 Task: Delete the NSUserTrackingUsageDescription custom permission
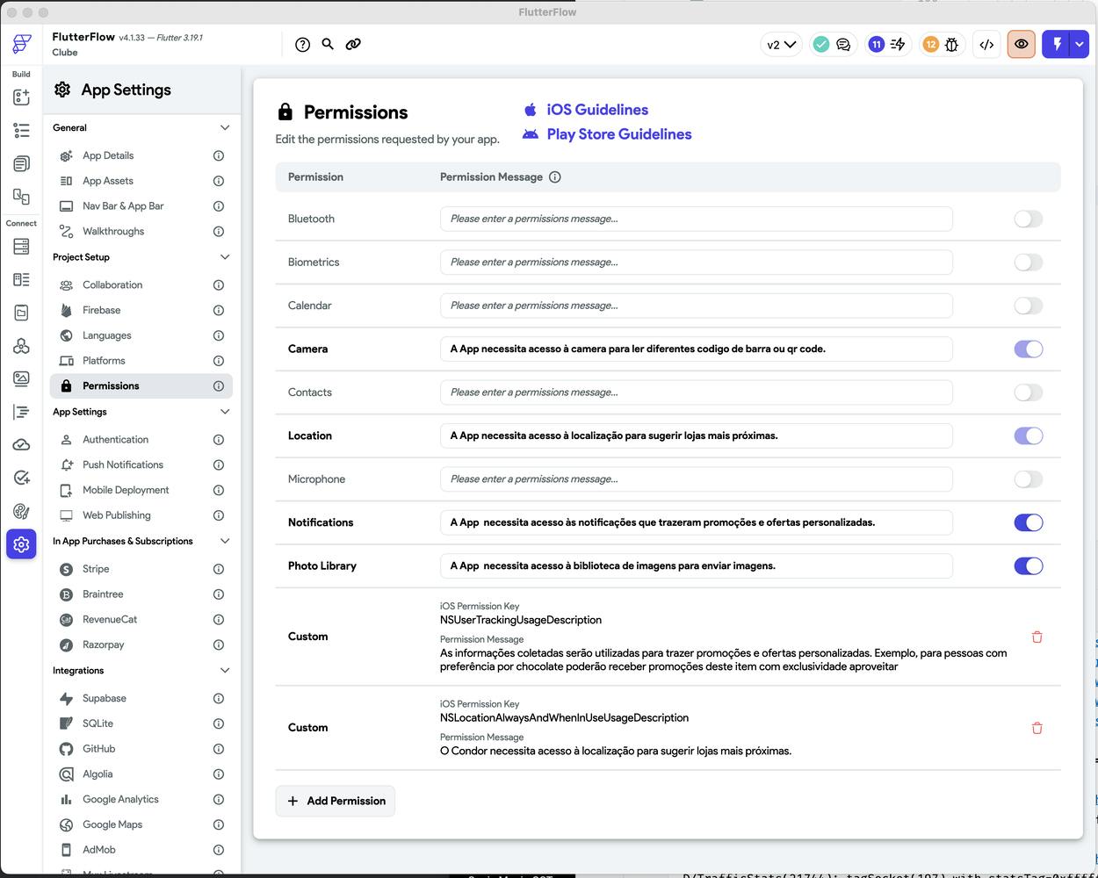point(1037,637)
